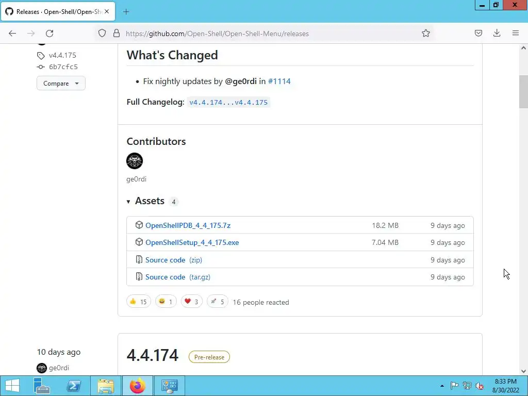Toggle the rocket reaction (5)
The image size is (528, 396).
(x=218, y=301)
